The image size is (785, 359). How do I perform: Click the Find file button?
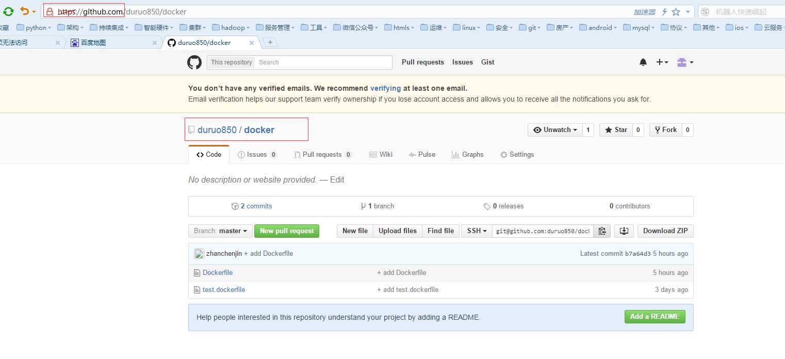(441, 231)
